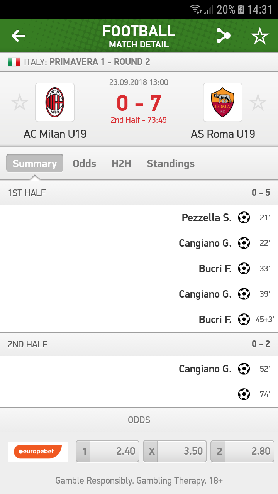View the Standings tab
This screenshot has height=494, width=278.
click(171, 164)
